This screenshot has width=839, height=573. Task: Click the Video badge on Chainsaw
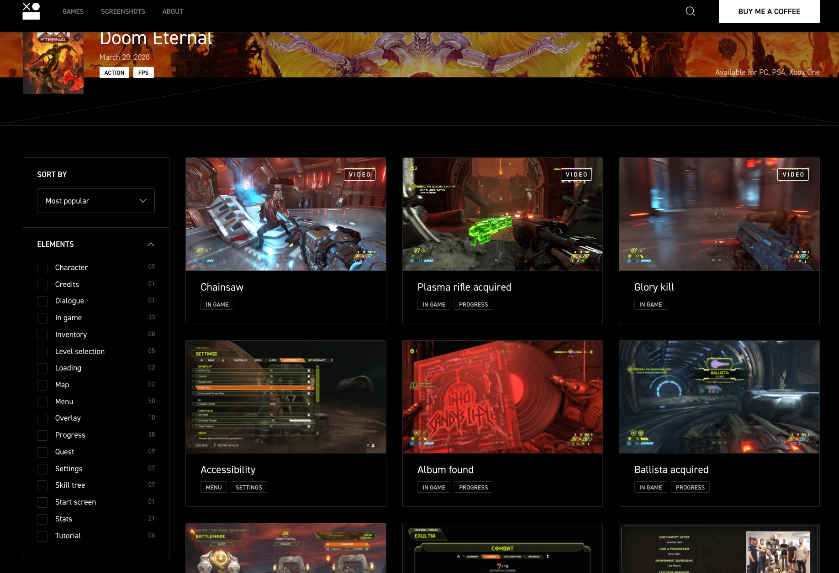[x=360, y=174]
